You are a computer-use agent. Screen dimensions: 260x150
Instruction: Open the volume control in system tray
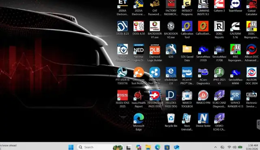coord(234,147)
